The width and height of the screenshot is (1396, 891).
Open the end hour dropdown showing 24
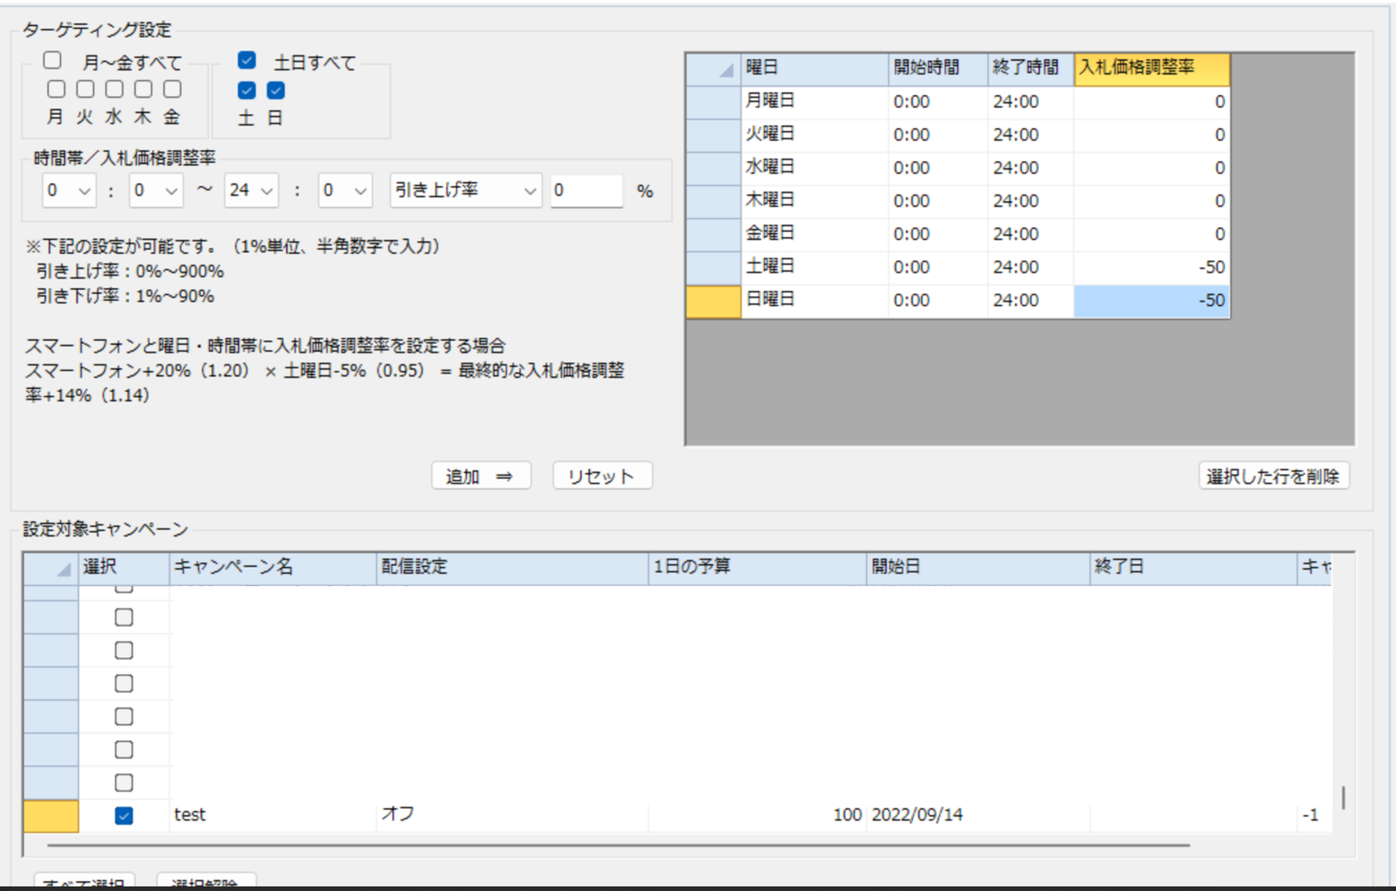click(251, 190)
